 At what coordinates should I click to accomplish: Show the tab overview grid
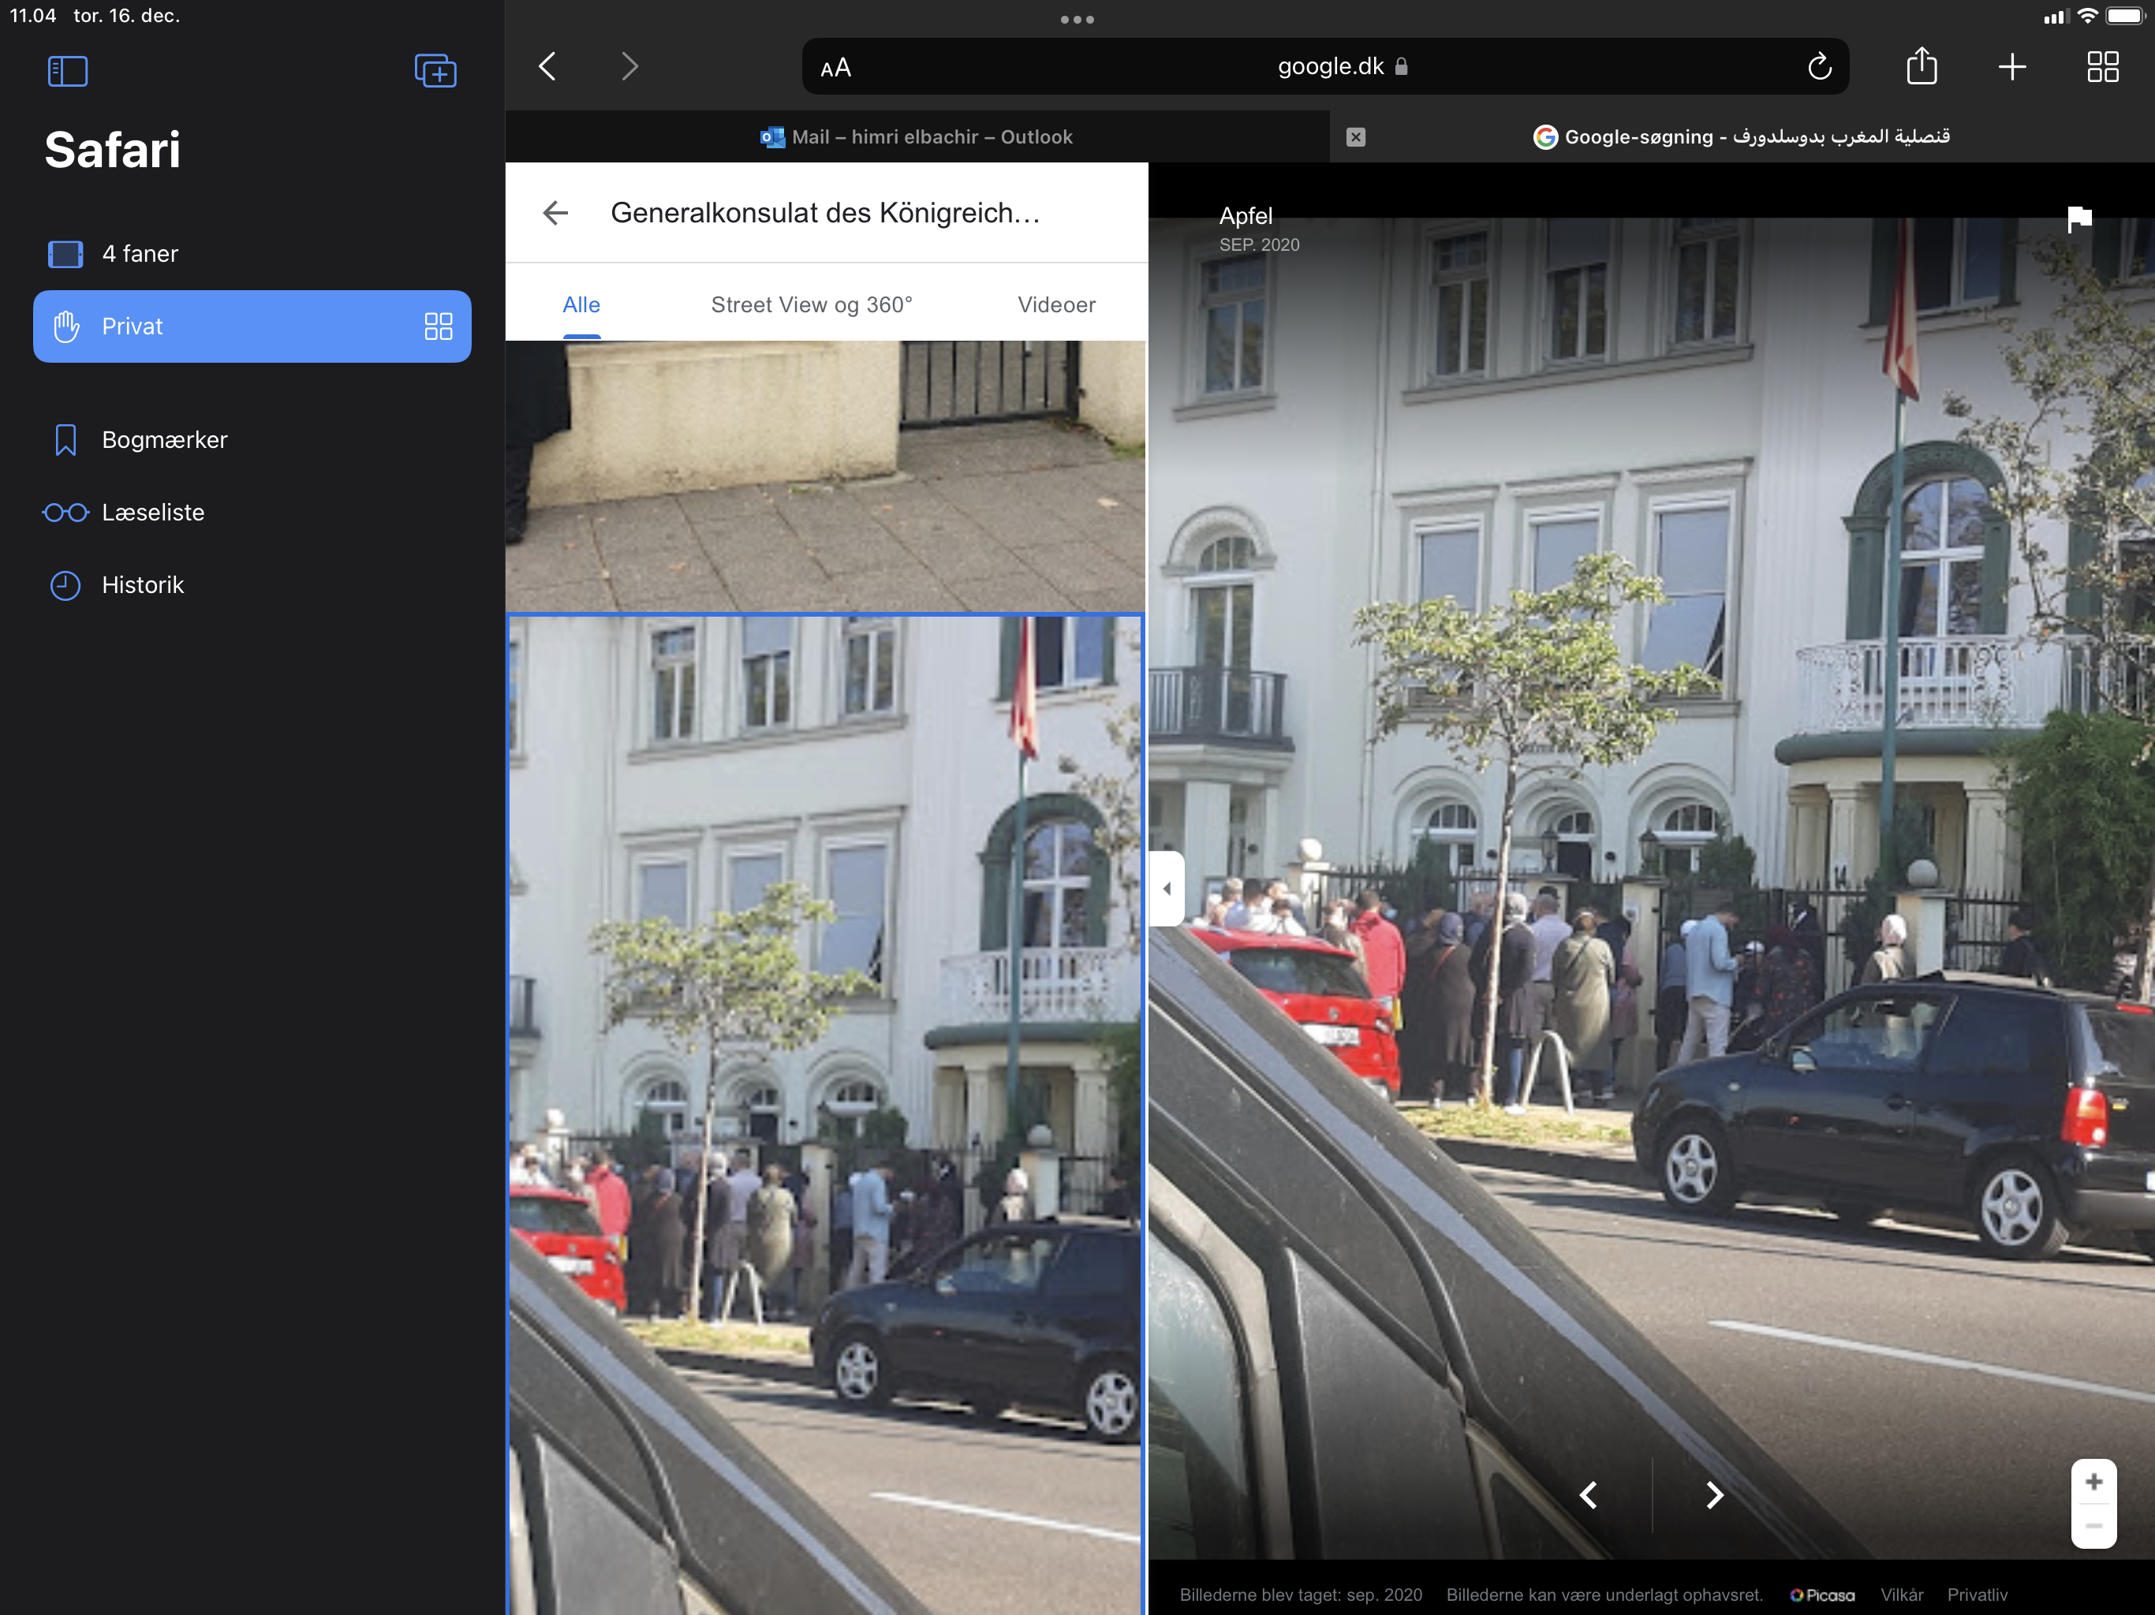[x=2102, y=66]
